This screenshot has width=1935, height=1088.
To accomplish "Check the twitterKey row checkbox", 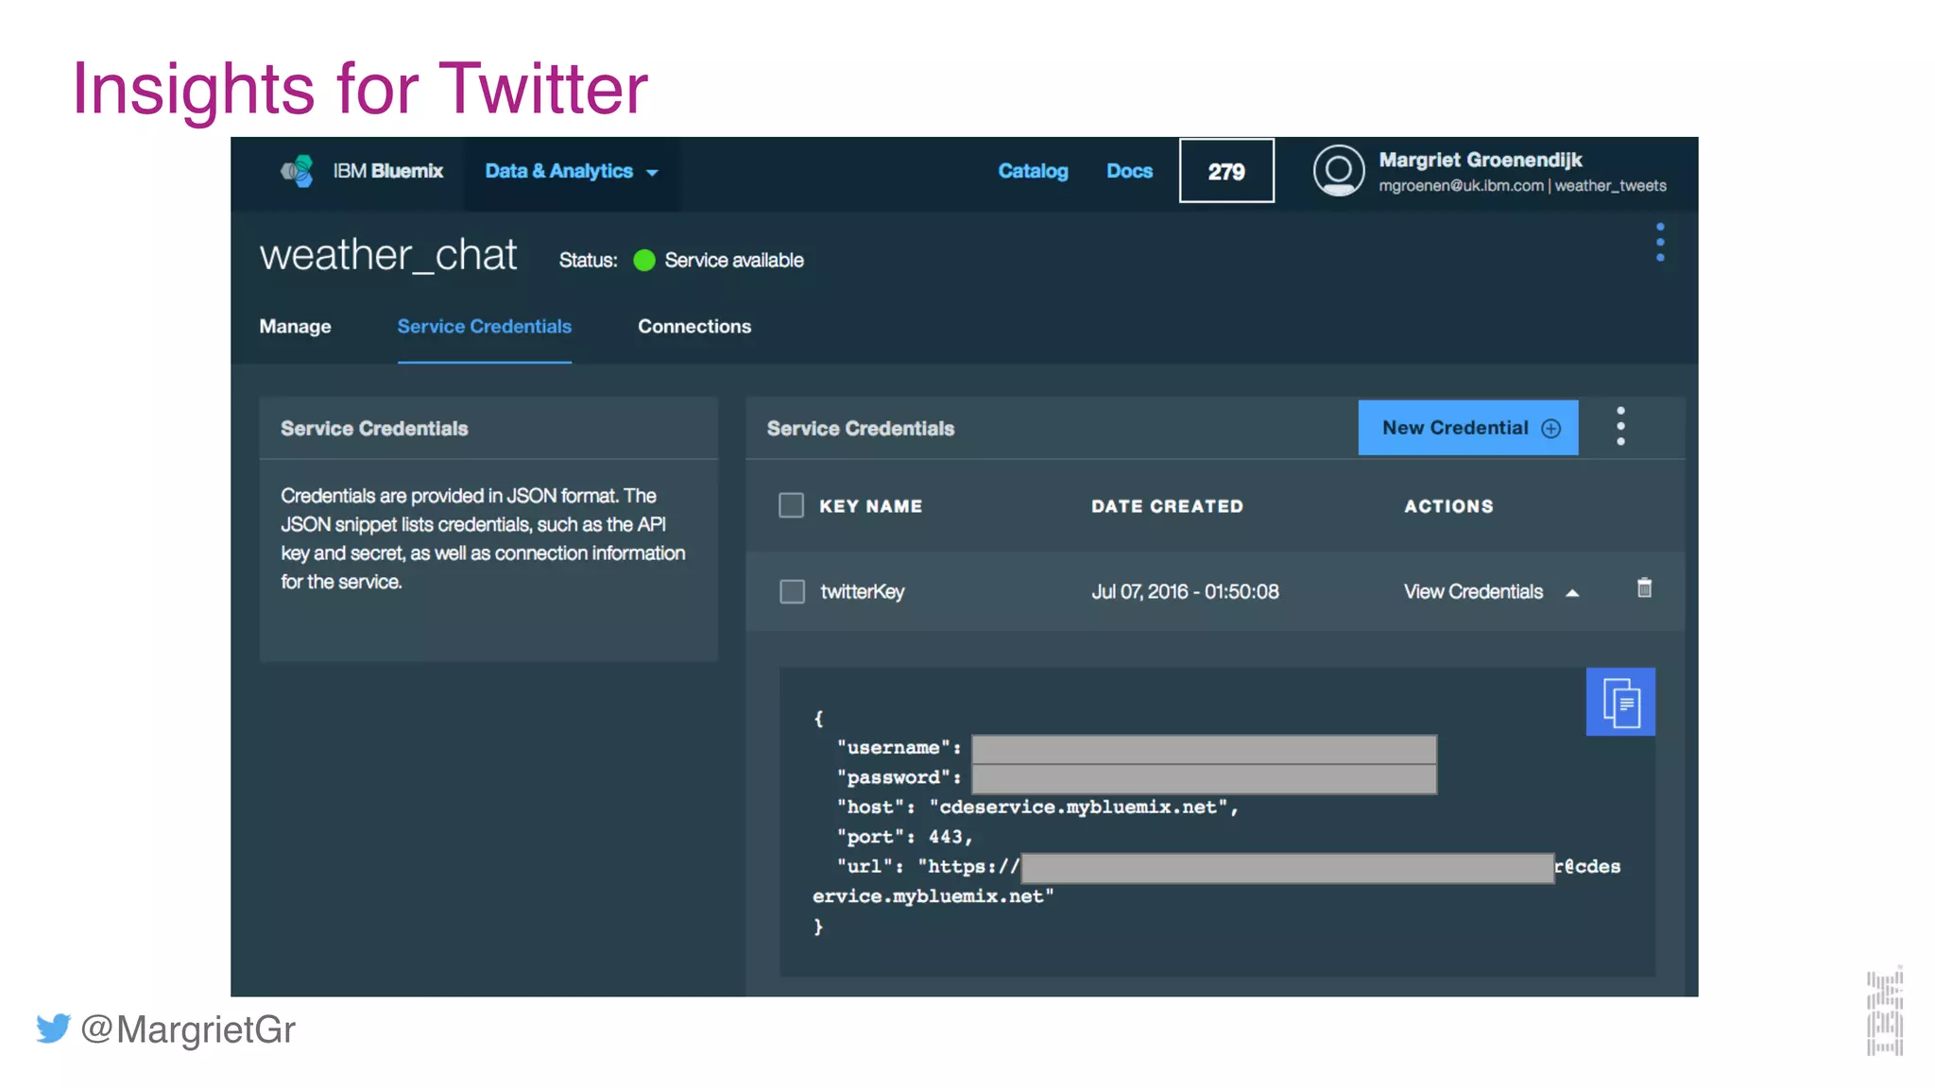I will [792, 592].
